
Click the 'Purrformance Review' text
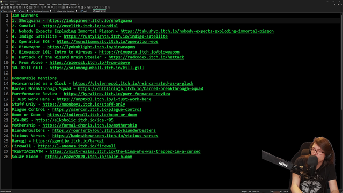click(34, 94)
